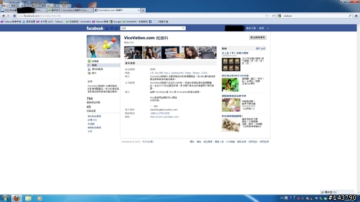Viewport: 360px width, 202px height.
Task: Click the Facebook favicon in the address bar
Action: click(x=15, y=16)
